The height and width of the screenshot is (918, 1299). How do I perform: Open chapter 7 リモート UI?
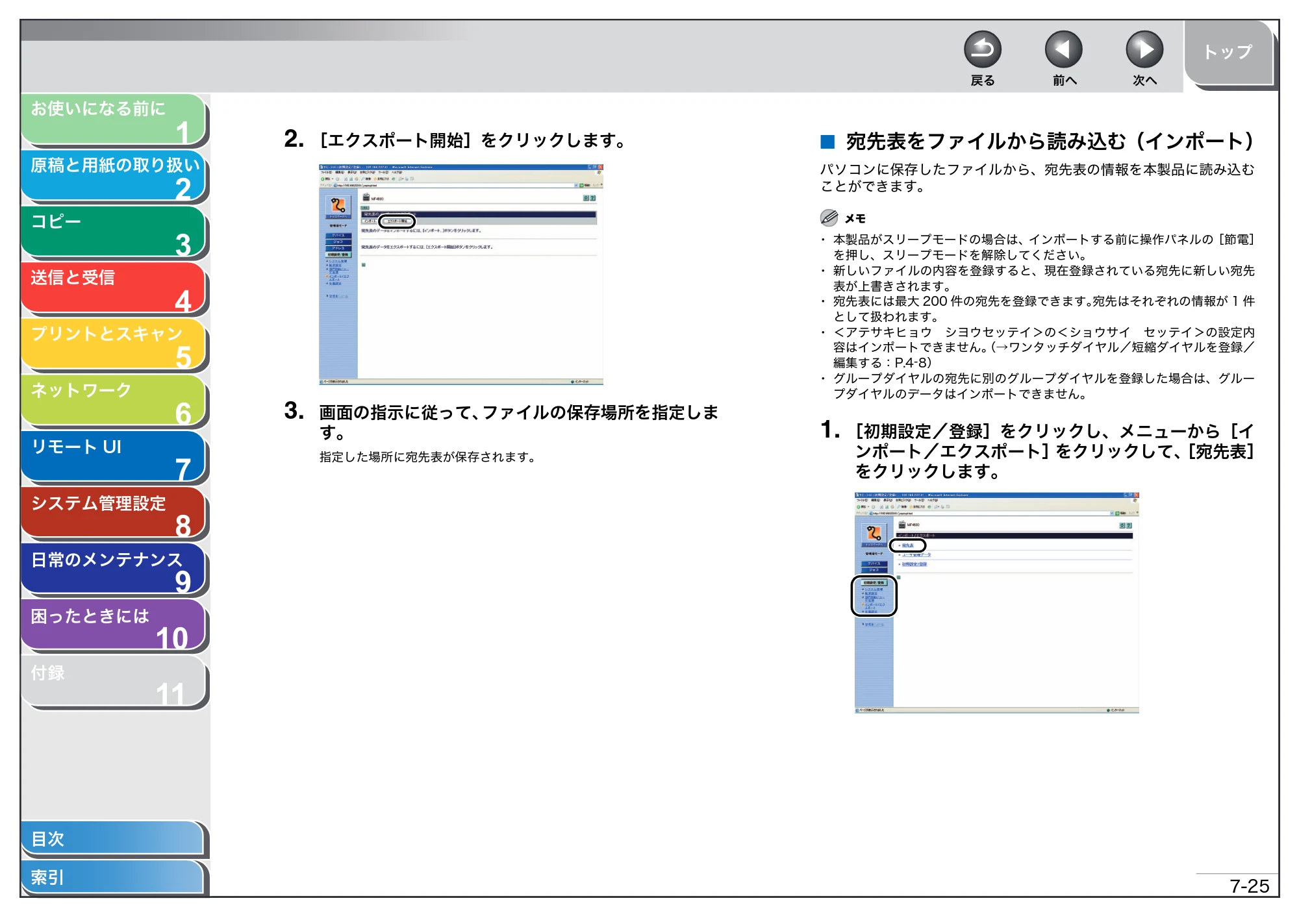(x=113, y=457)
